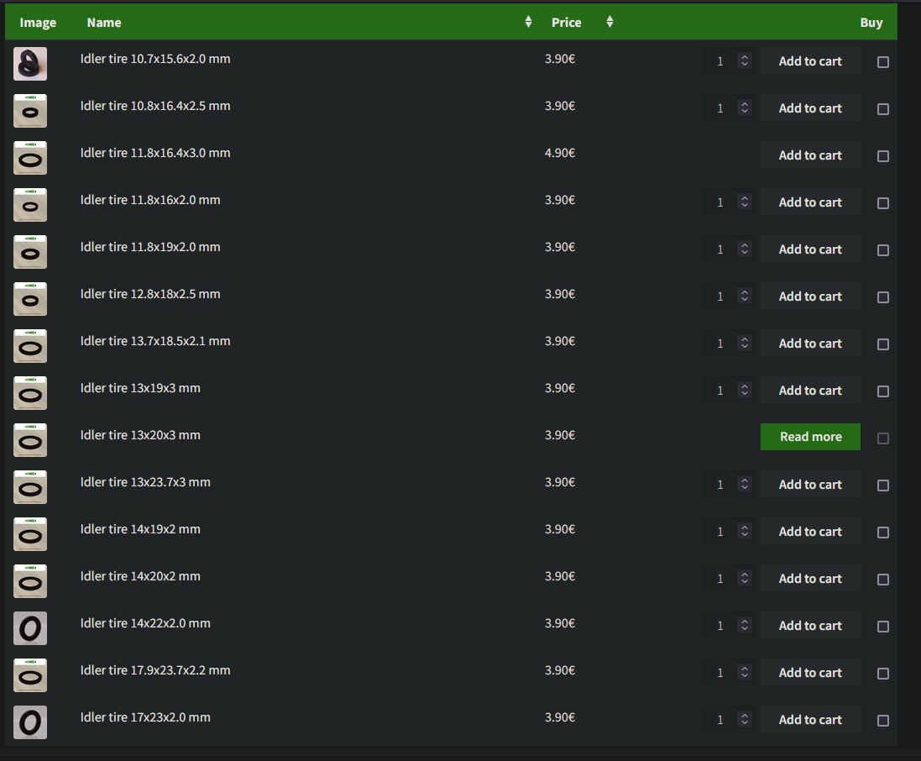The height and width of the screenshot is (761, 921).
Task: Adjust quantity stepper for Idler tire 17.9x23.7x2.2 mm
Action: pyautogui.click(x=744, y=672)
